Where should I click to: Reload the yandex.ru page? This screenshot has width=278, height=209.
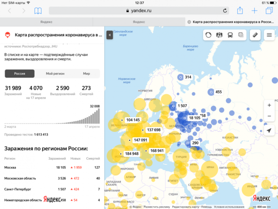(x=225, y=11)
